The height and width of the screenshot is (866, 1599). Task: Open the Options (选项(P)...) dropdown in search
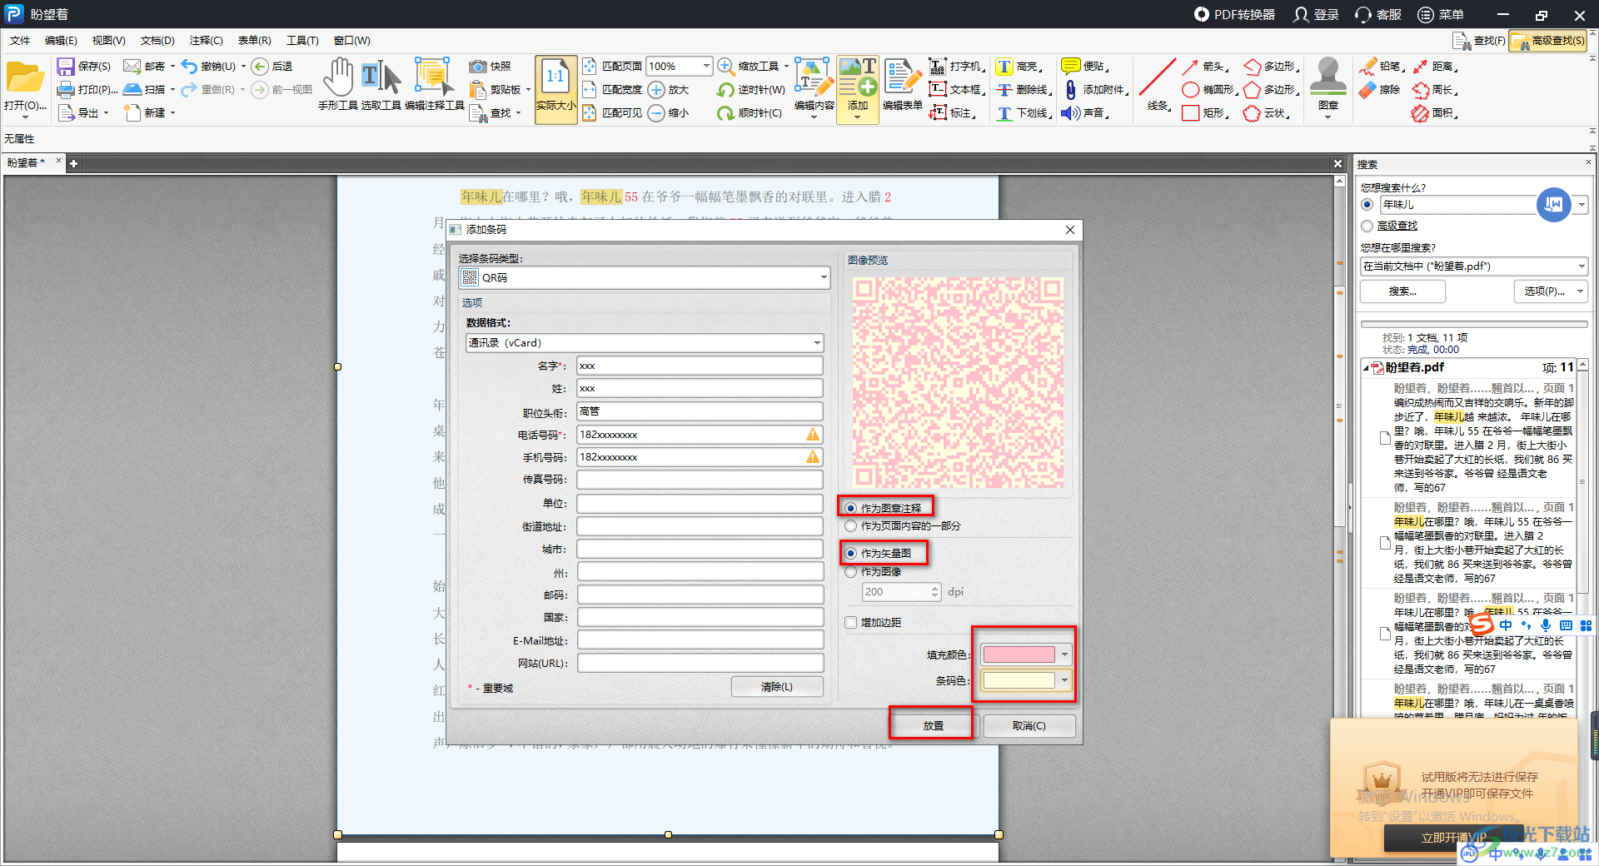1551,291
